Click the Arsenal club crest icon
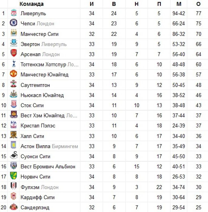Image resolution: width=208 pixels, height=212 pixels. (x=14, y=53)
